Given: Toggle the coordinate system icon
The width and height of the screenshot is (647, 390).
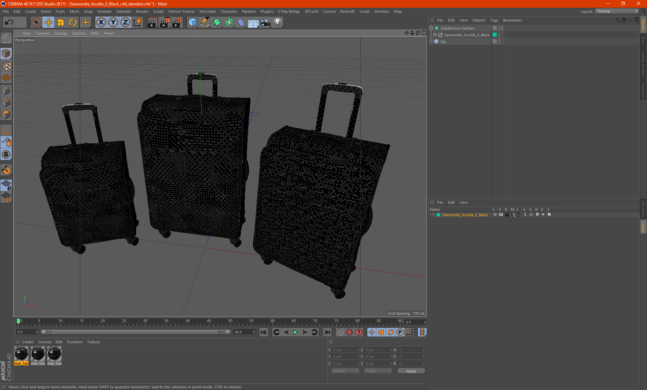Looking at the screenshot, I should pos(137,23).
